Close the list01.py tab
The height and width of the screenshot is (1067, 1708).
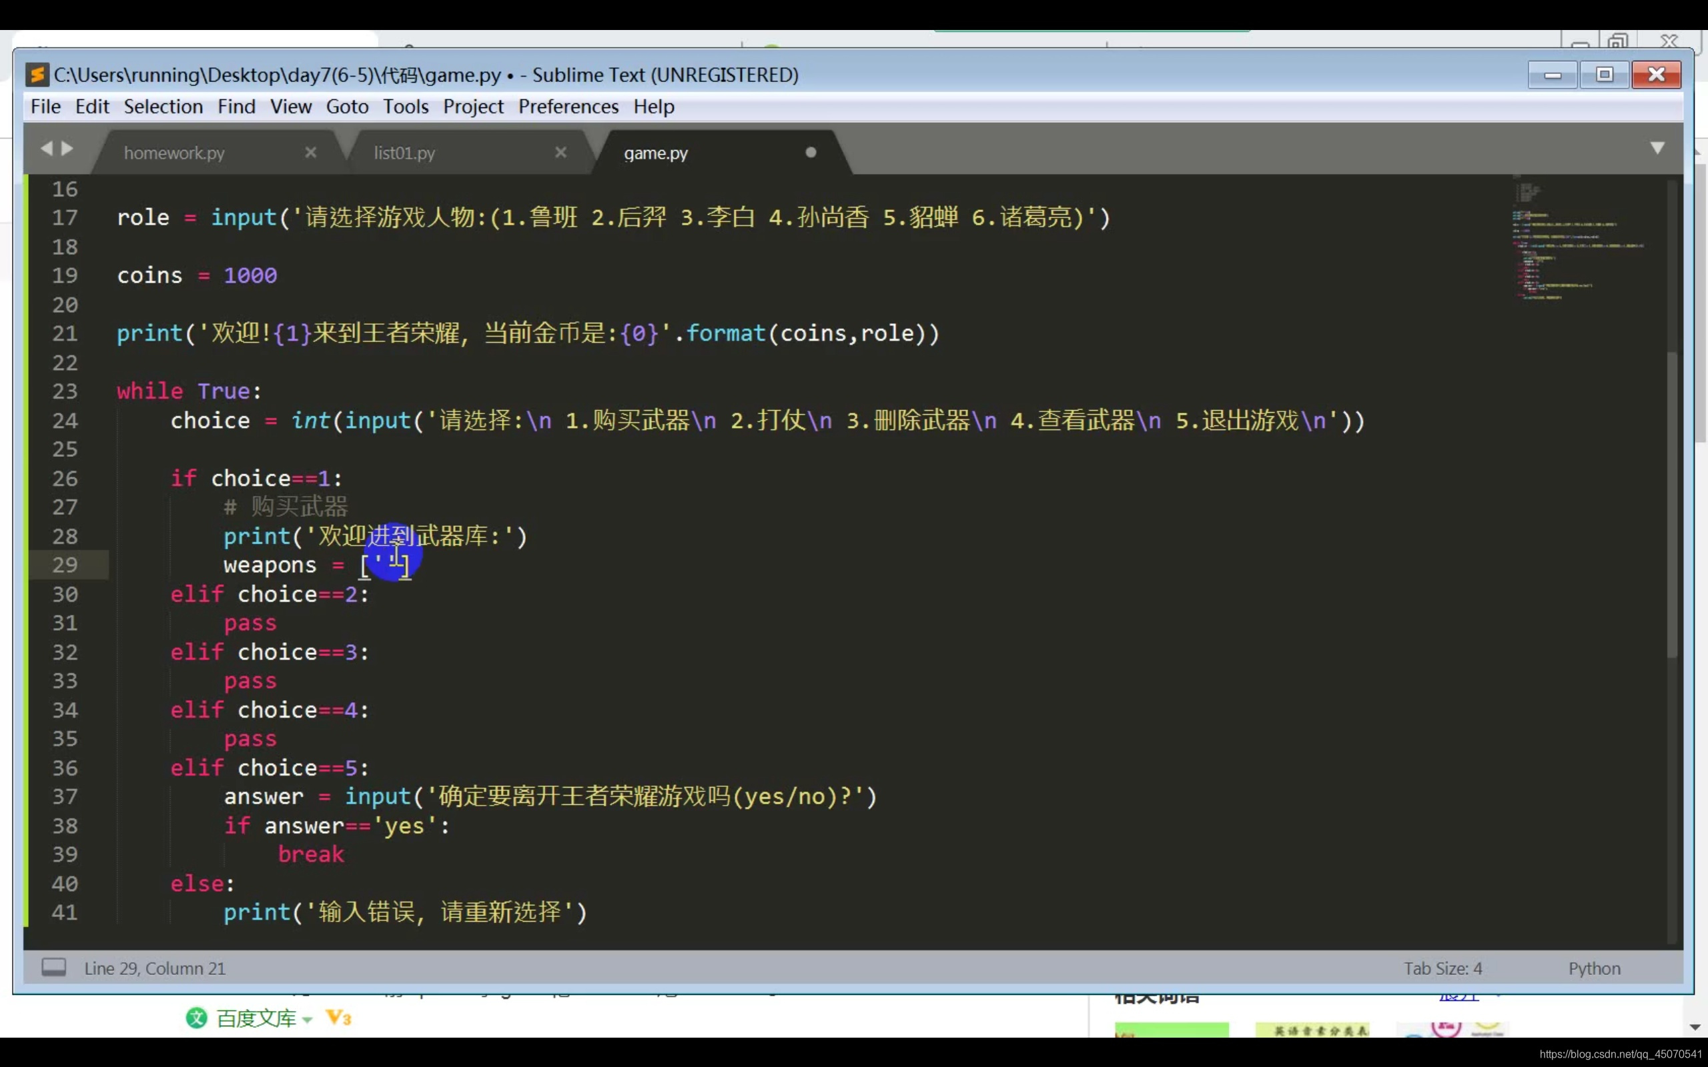(560, 153)
